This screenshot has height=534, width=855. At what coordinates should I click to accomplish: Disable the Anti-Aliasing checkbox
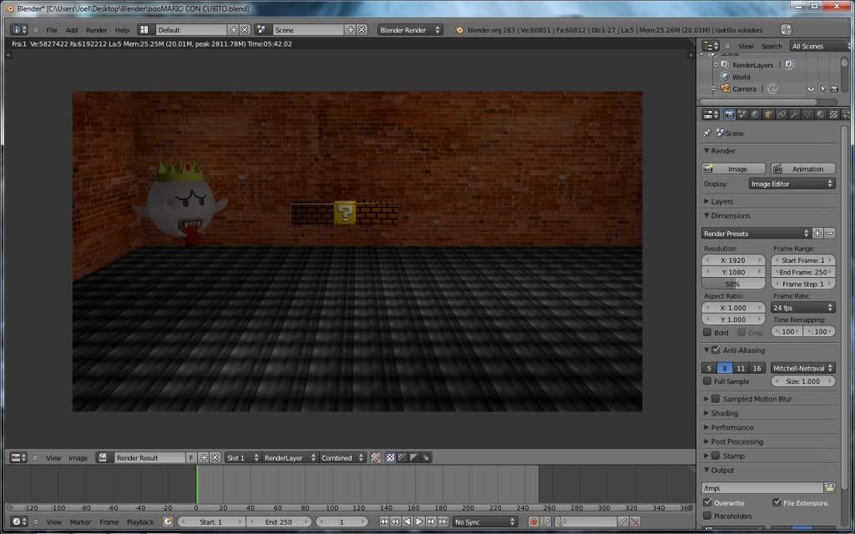point(716,350)
